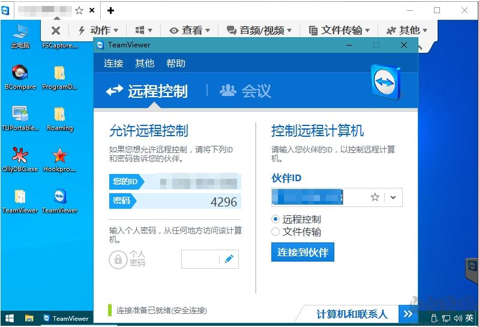
Task: Select the Hookpro... desktop icon
Action: click(x=59, y=160)
